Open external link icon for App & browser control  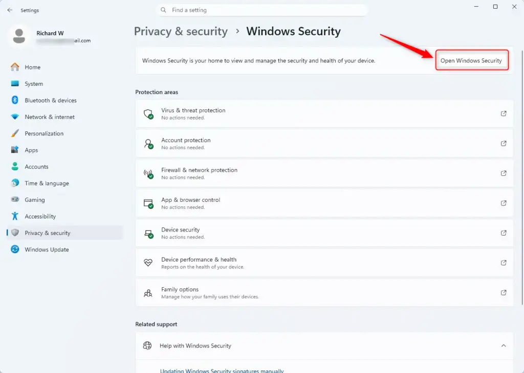[504, 203]
